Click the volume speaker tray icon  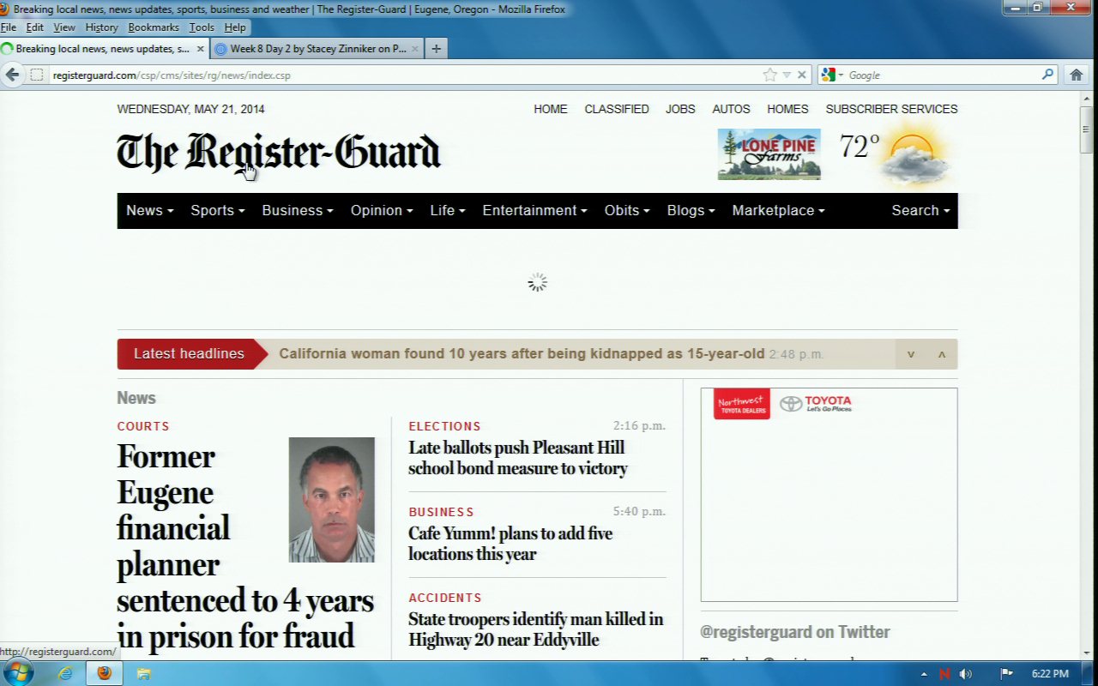point(966,674)
